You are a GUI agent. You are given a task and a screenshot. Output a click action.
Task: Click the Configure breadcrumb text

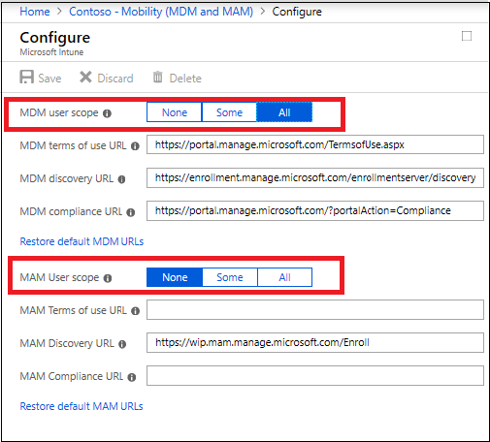click(297, 12)
